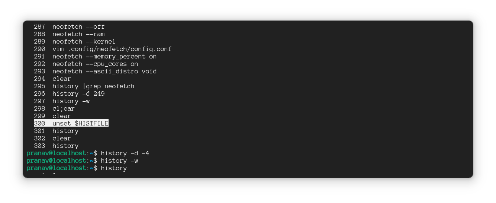Click line number 297 history -w
This screenshot has height=203, width=496.
[x=71, y=101]
